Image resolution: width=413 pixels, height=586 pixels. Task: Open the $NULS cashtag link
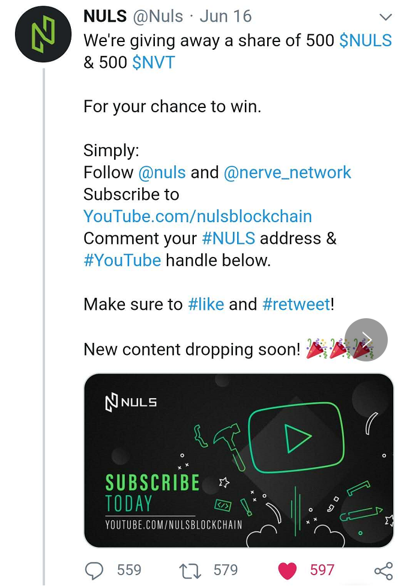click(x=366, y=40)
